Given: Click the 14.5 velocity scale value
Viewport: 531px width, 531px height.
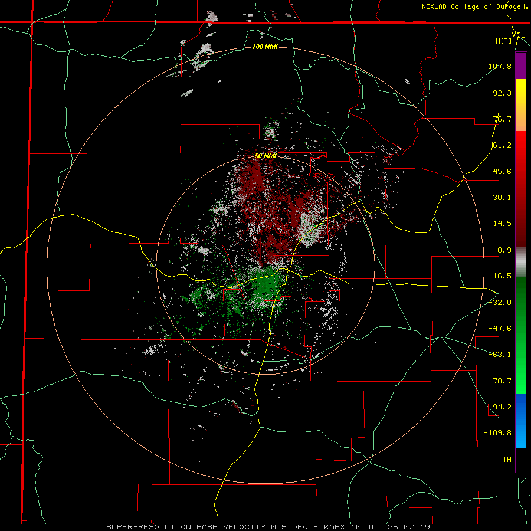Looking at the screenshot, I should (502, 224).
